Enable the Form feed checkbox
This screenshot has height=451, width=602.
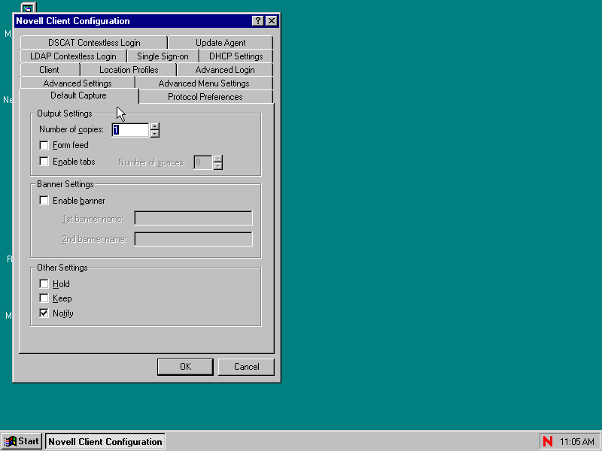(x=44, y=145)
